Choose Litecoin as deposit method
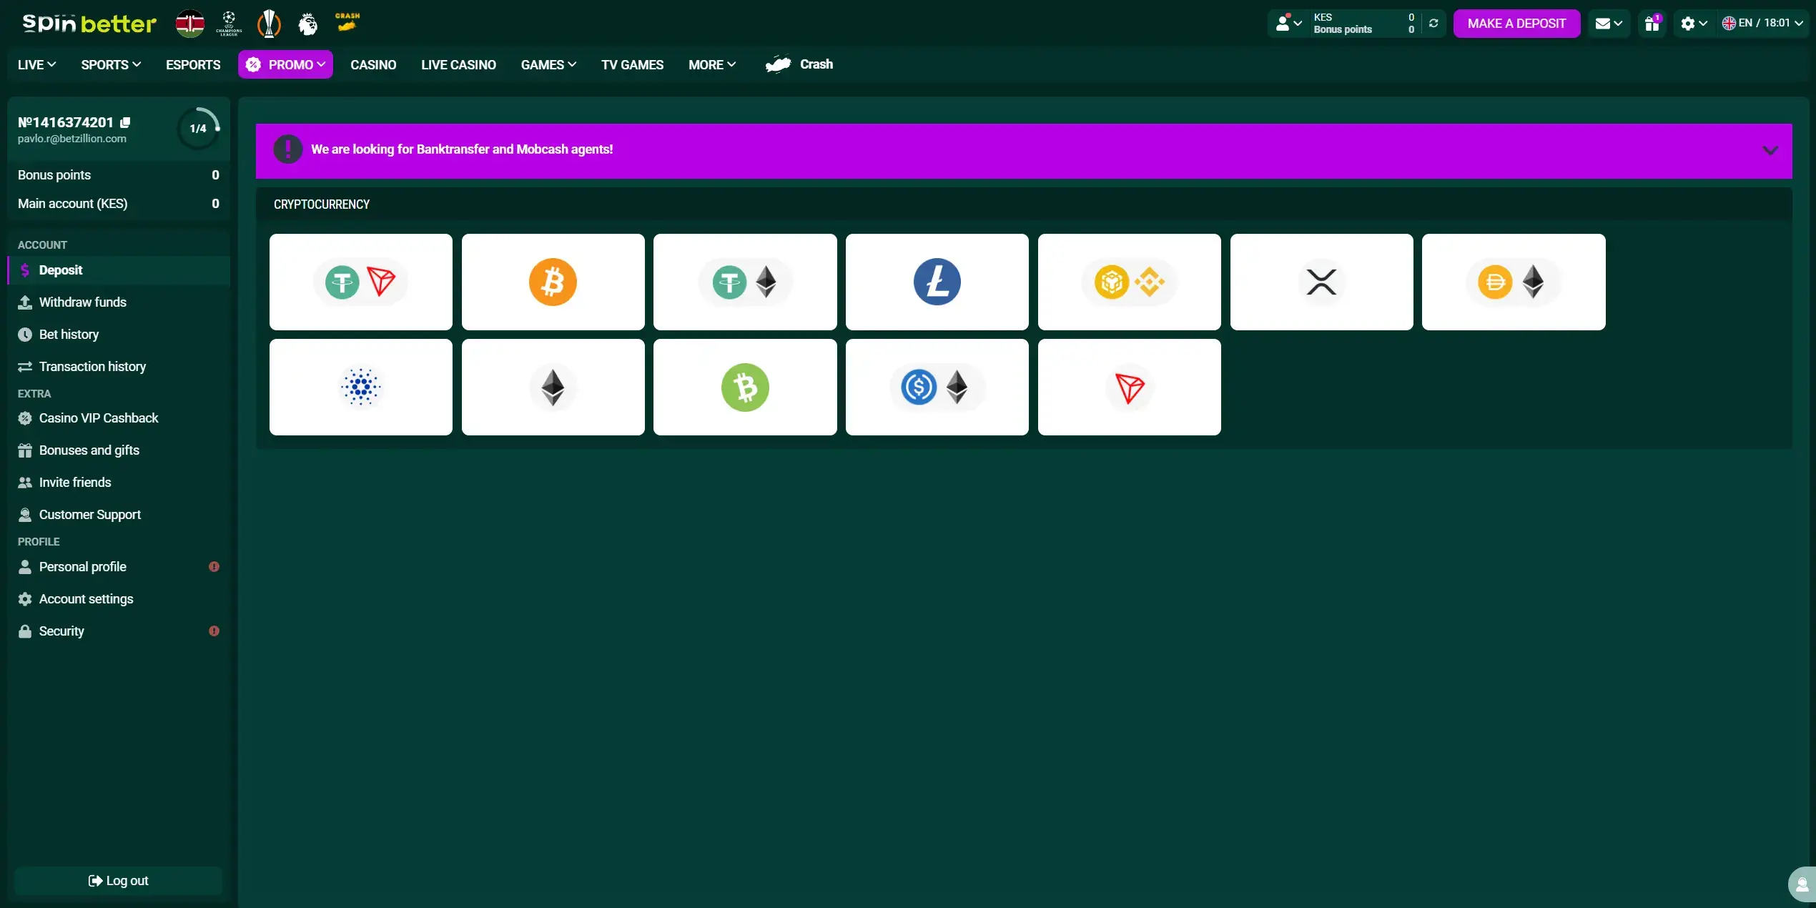 coord(937,282)
